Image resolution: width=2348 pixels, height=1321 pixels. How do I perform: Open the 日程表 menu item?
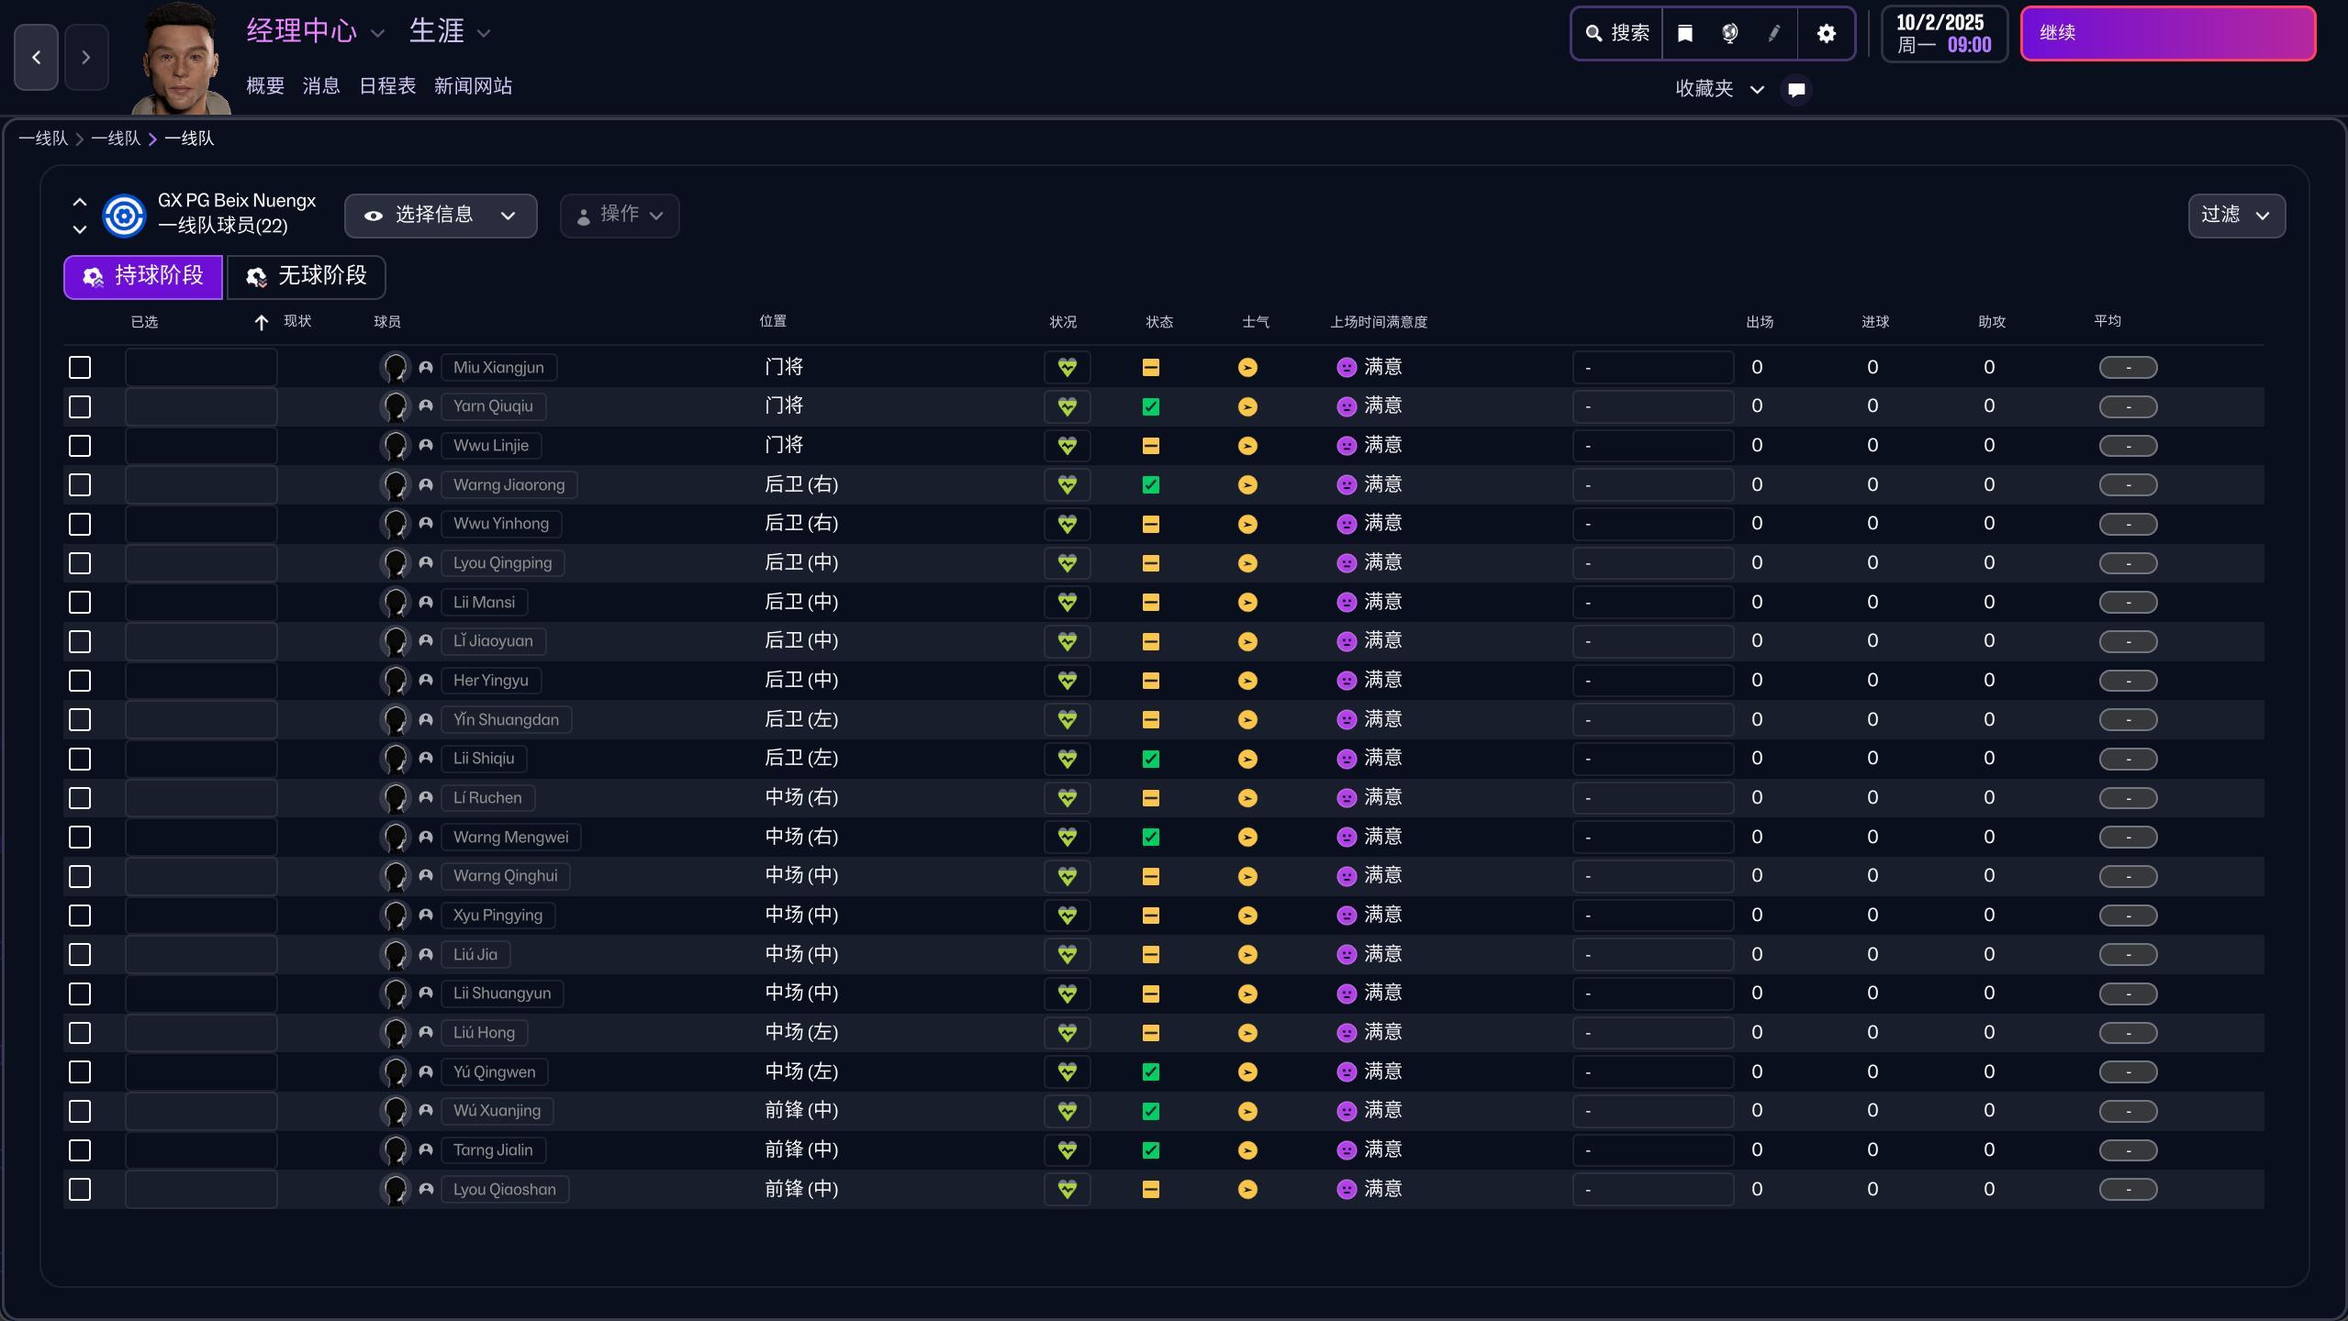click(386, 86)
